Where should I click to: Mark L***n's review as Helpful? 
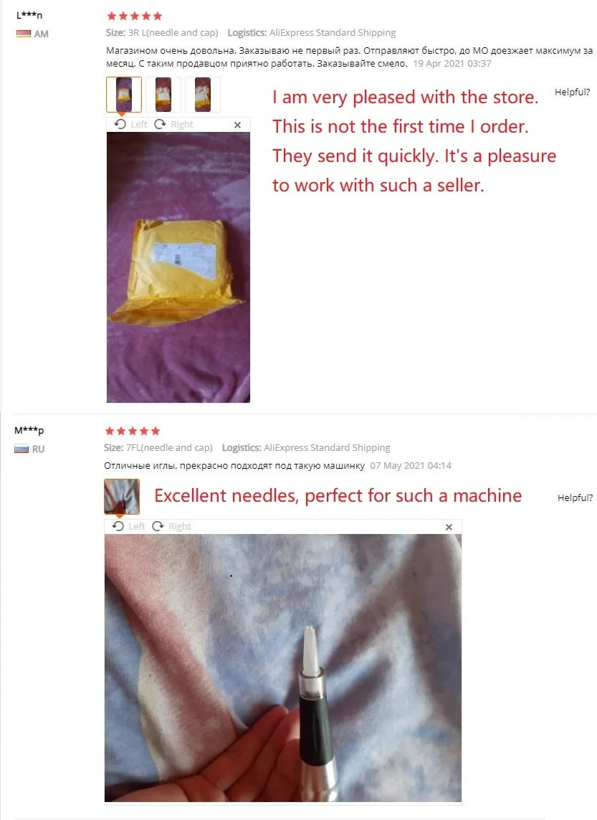pyautogui.click(x=572, y=92)
